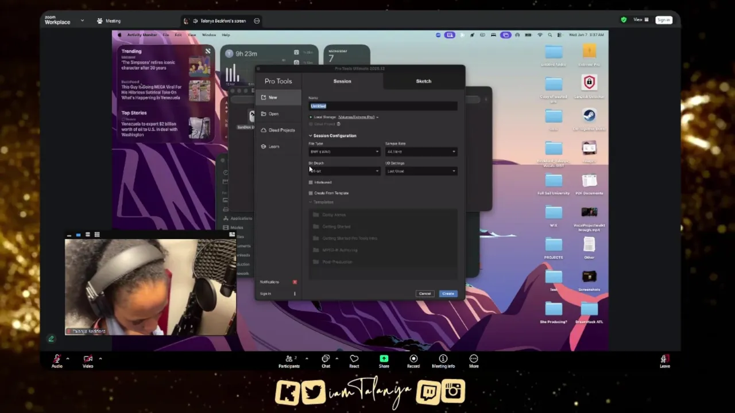Click Sign In in Pro Tools dialog

click(x=265, y=294)
